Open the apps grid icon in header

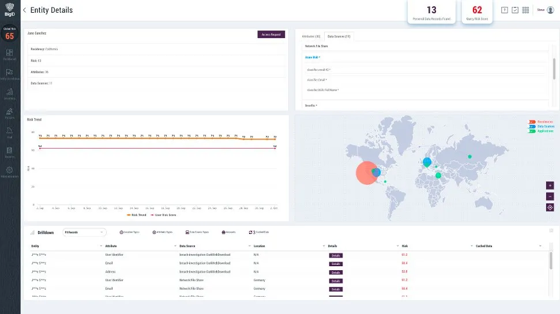pos(525,10)
